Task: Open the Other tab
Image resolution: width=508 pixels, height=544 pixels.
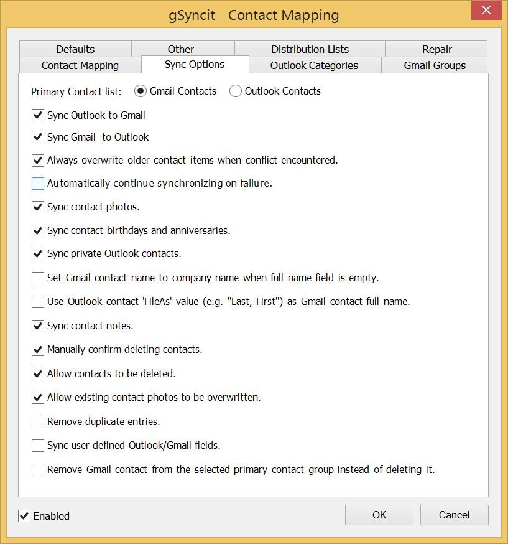Action: coord(183,49)
